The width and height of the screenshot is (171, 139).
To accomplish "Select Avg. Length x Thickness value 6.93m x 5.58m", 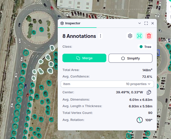I will click(140, 106).
